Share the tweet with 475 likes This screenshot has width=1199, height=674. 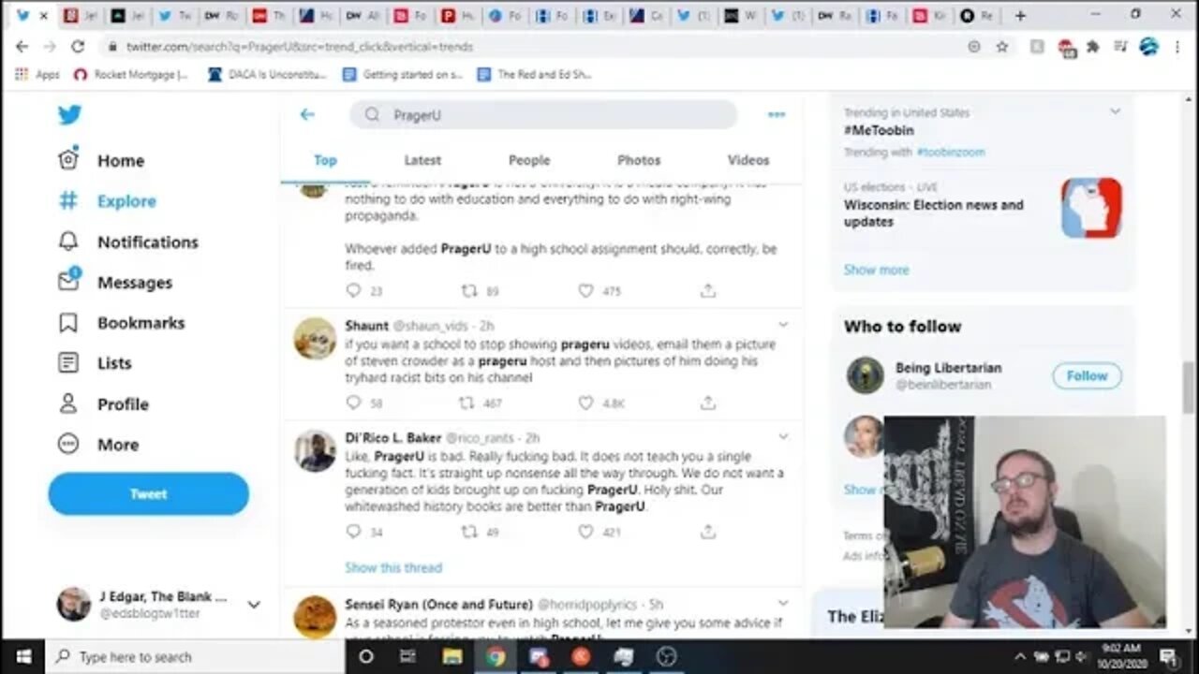coord(708,291)
